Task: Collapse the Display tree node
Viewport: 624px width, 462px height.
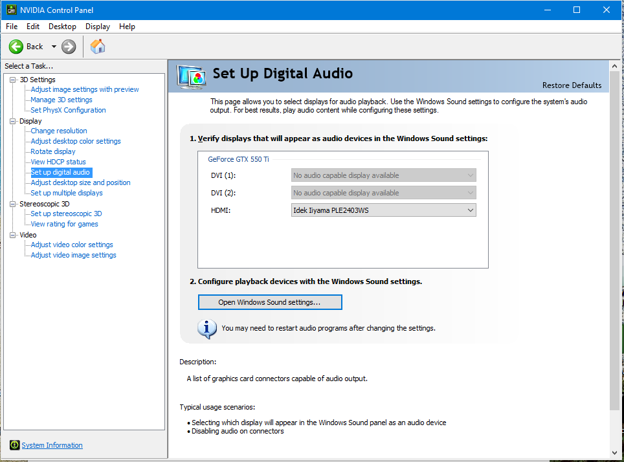Action: click(13, 121)
